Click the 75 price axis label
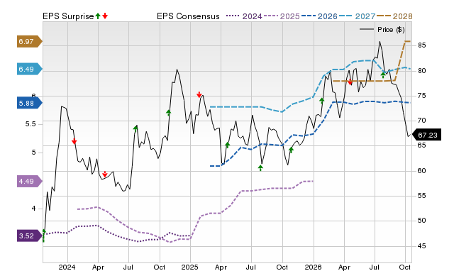Viewport: 454px width, 271px height. [421, 96]
